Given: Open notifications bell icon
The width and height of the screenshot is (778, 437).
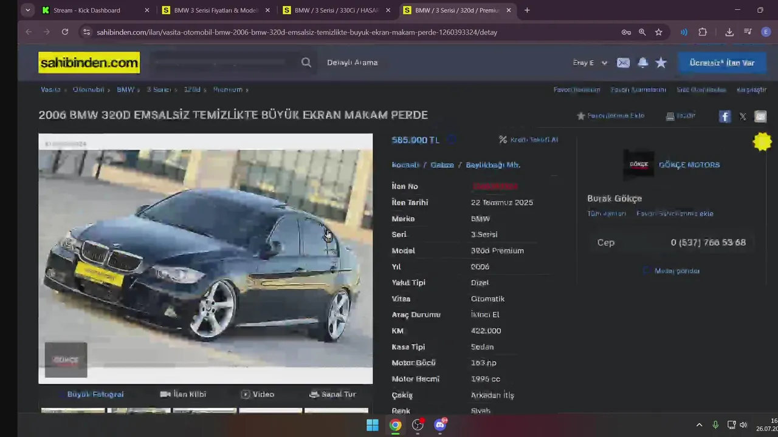Looking at the screenshot, I should (642, 63).
